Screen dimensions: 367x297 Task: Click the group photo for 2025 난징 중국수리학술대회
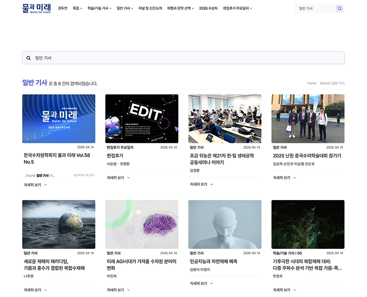click(308, 118)
